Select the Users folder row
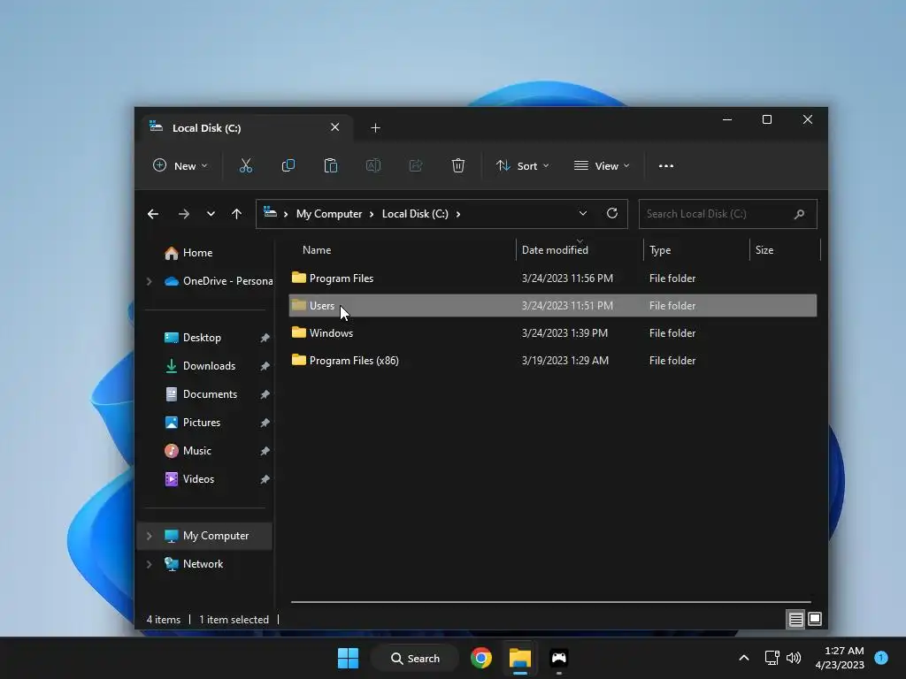This screenshot has width=906, height=679. 553,305
